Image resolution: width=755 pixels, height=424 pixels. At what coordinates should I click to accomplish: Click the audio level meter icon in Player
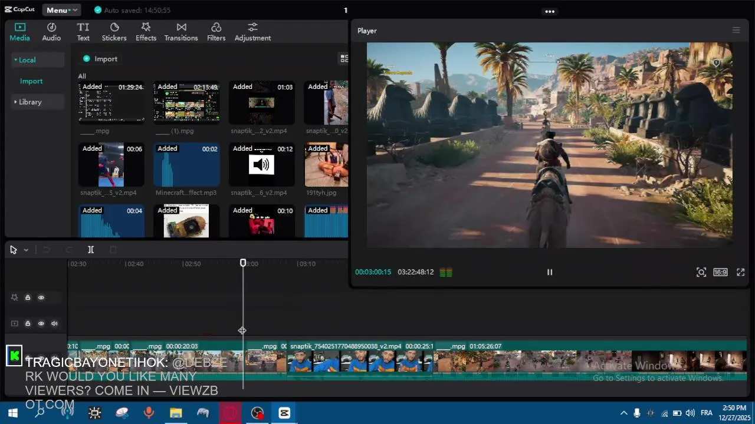click(446, 272)
